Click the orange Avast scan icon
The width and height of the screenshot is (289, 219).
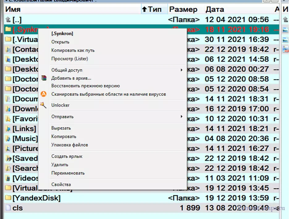point(44,94)
